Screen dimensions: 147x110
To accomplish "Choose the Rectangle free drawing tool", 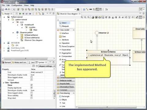I will click(x=64, y=96).
